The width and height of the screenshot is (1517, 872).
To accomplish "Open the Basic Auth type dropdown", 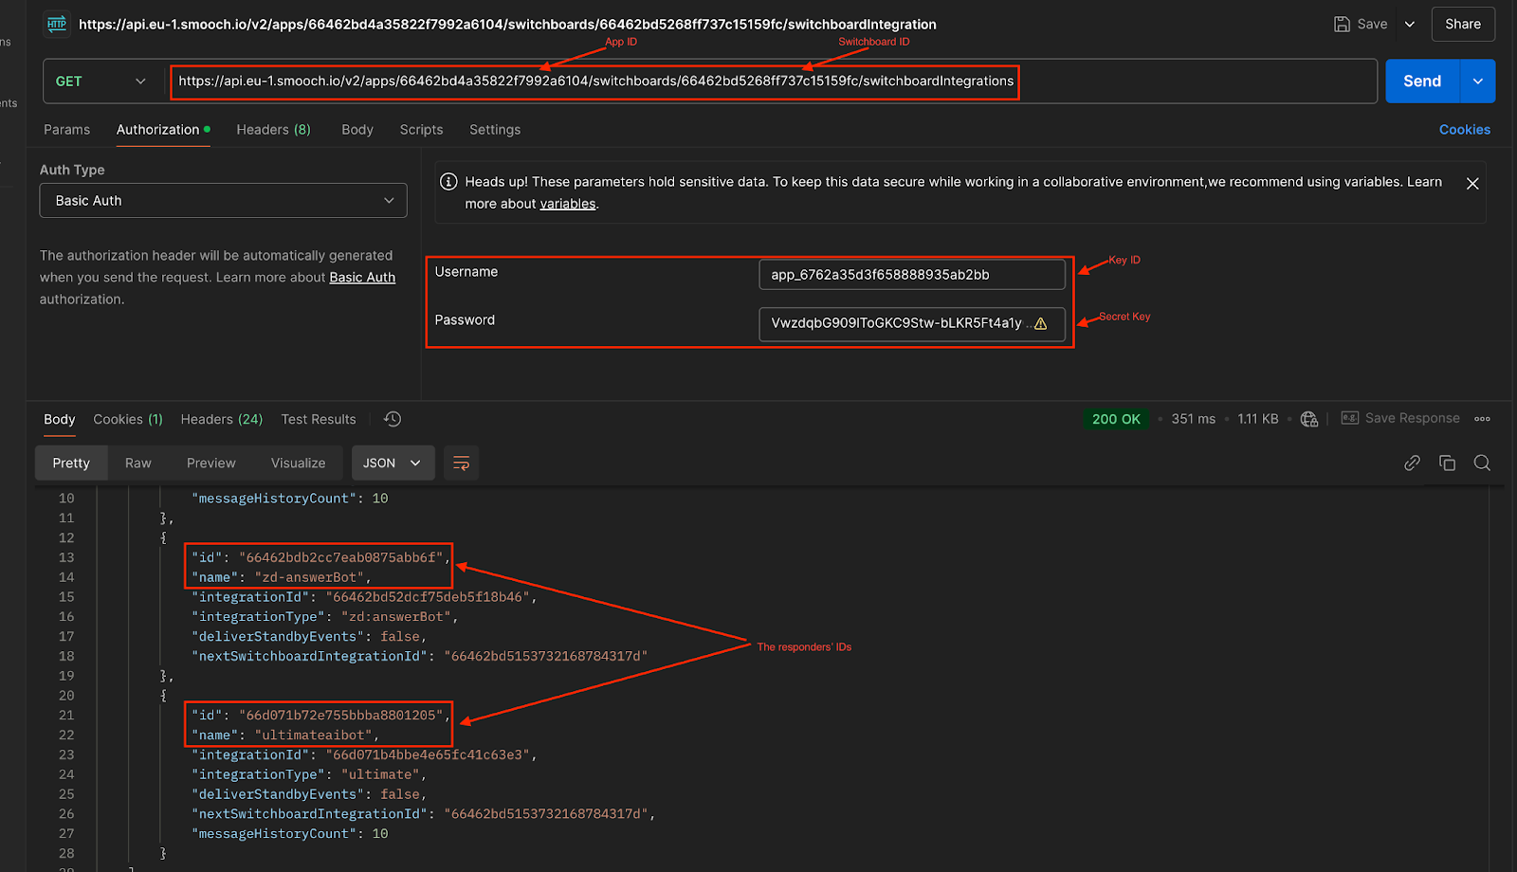I will coord(223,201).
